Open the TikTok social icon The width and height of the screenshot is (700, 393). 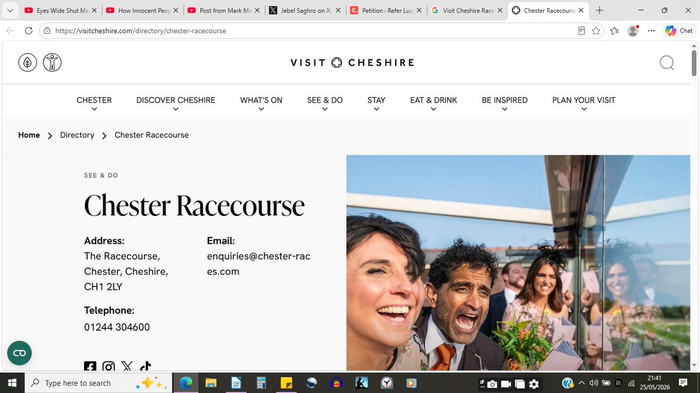[145, 366]
